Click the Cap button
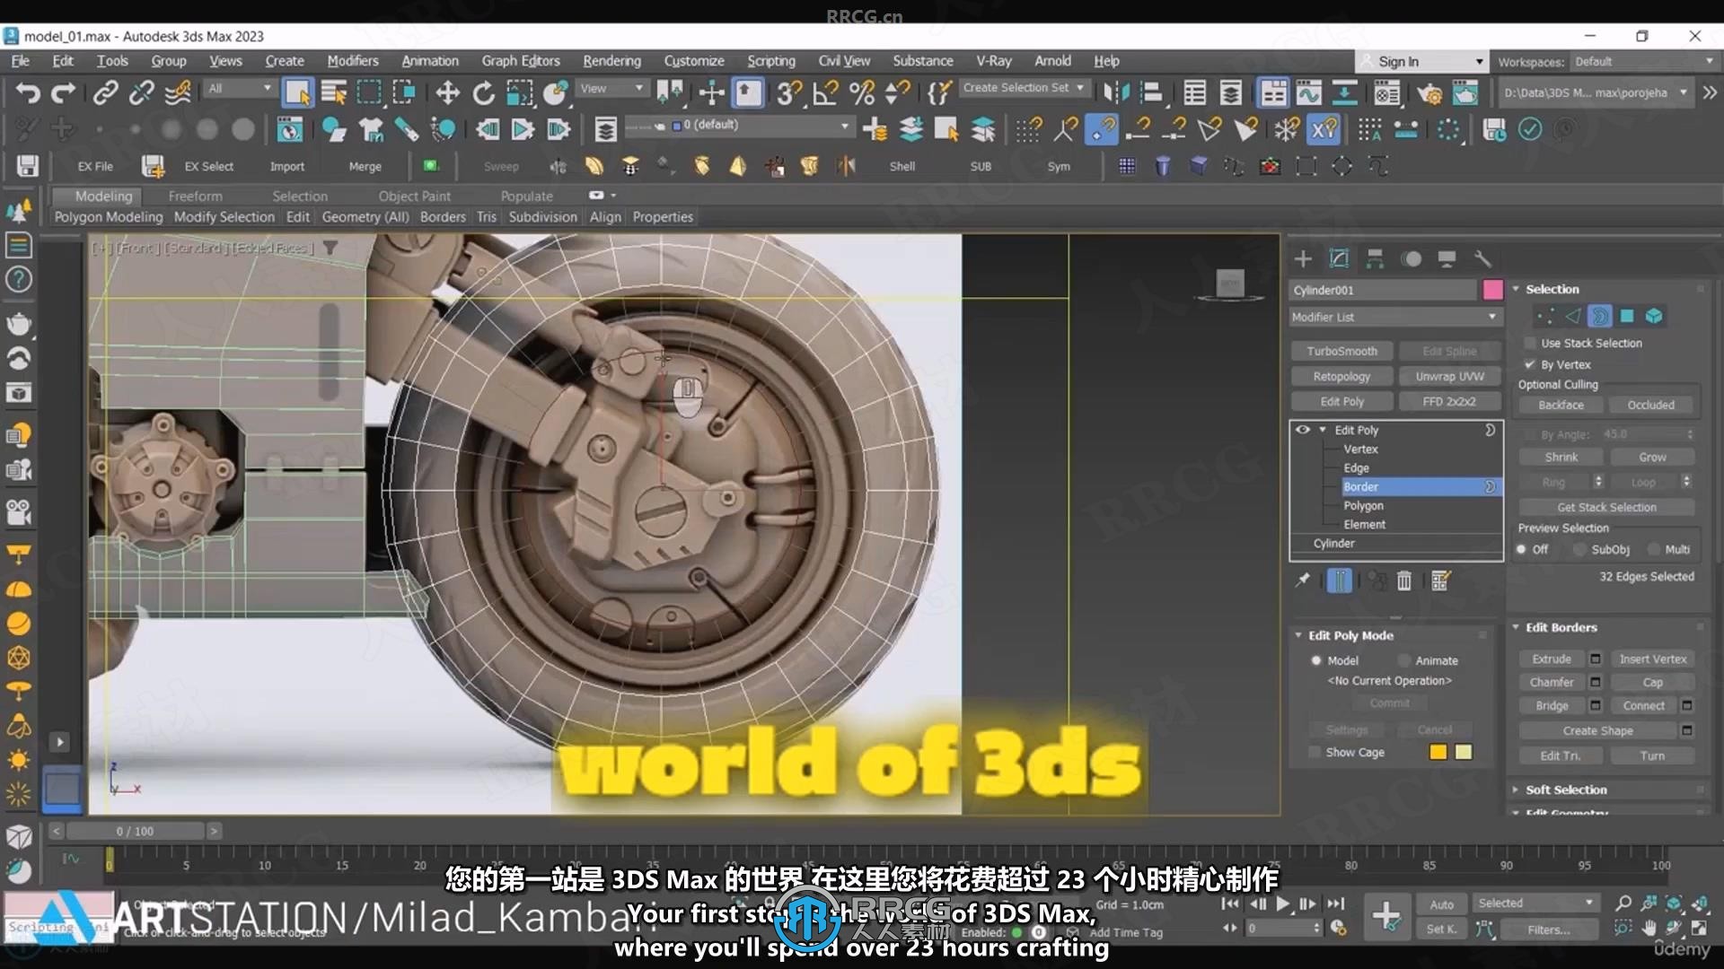 pyautogui.click(x=1652, y=682)
